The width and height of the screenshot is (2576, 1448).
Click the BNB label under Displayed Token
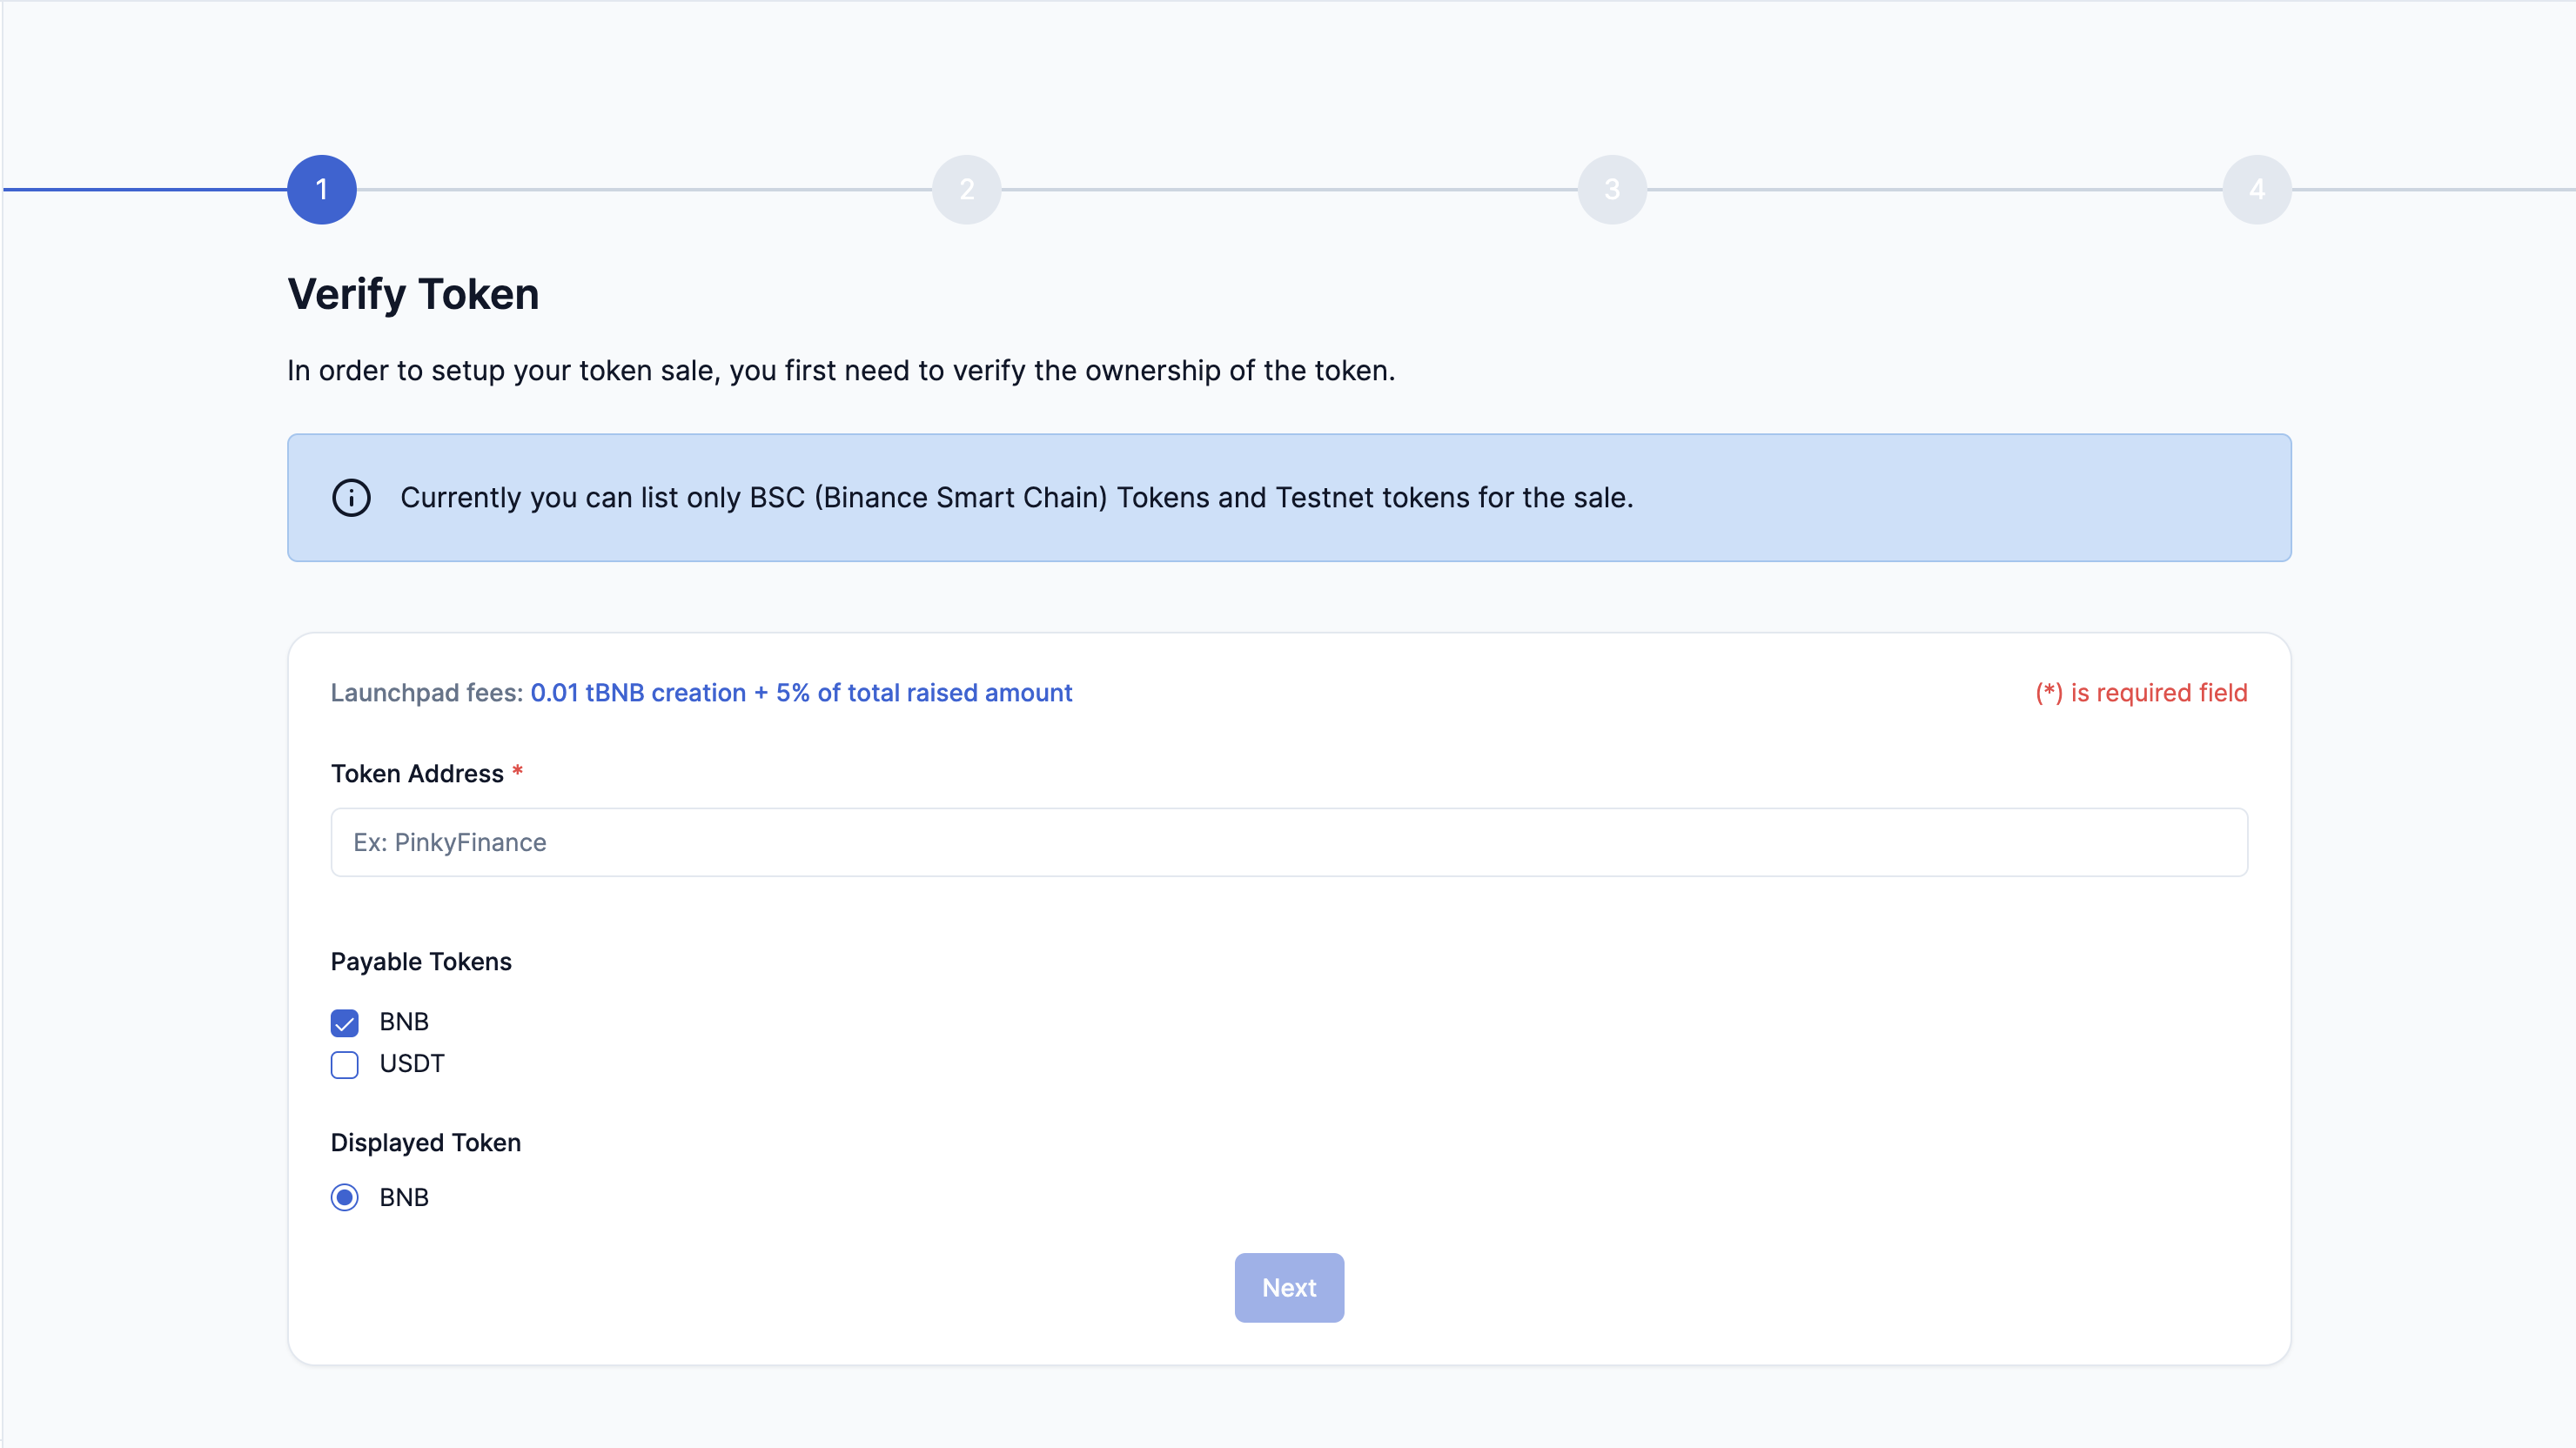(x=404, y=1197)
